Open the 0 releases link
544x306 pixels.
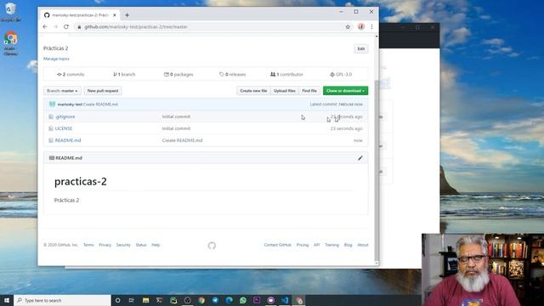pos(232,74)
